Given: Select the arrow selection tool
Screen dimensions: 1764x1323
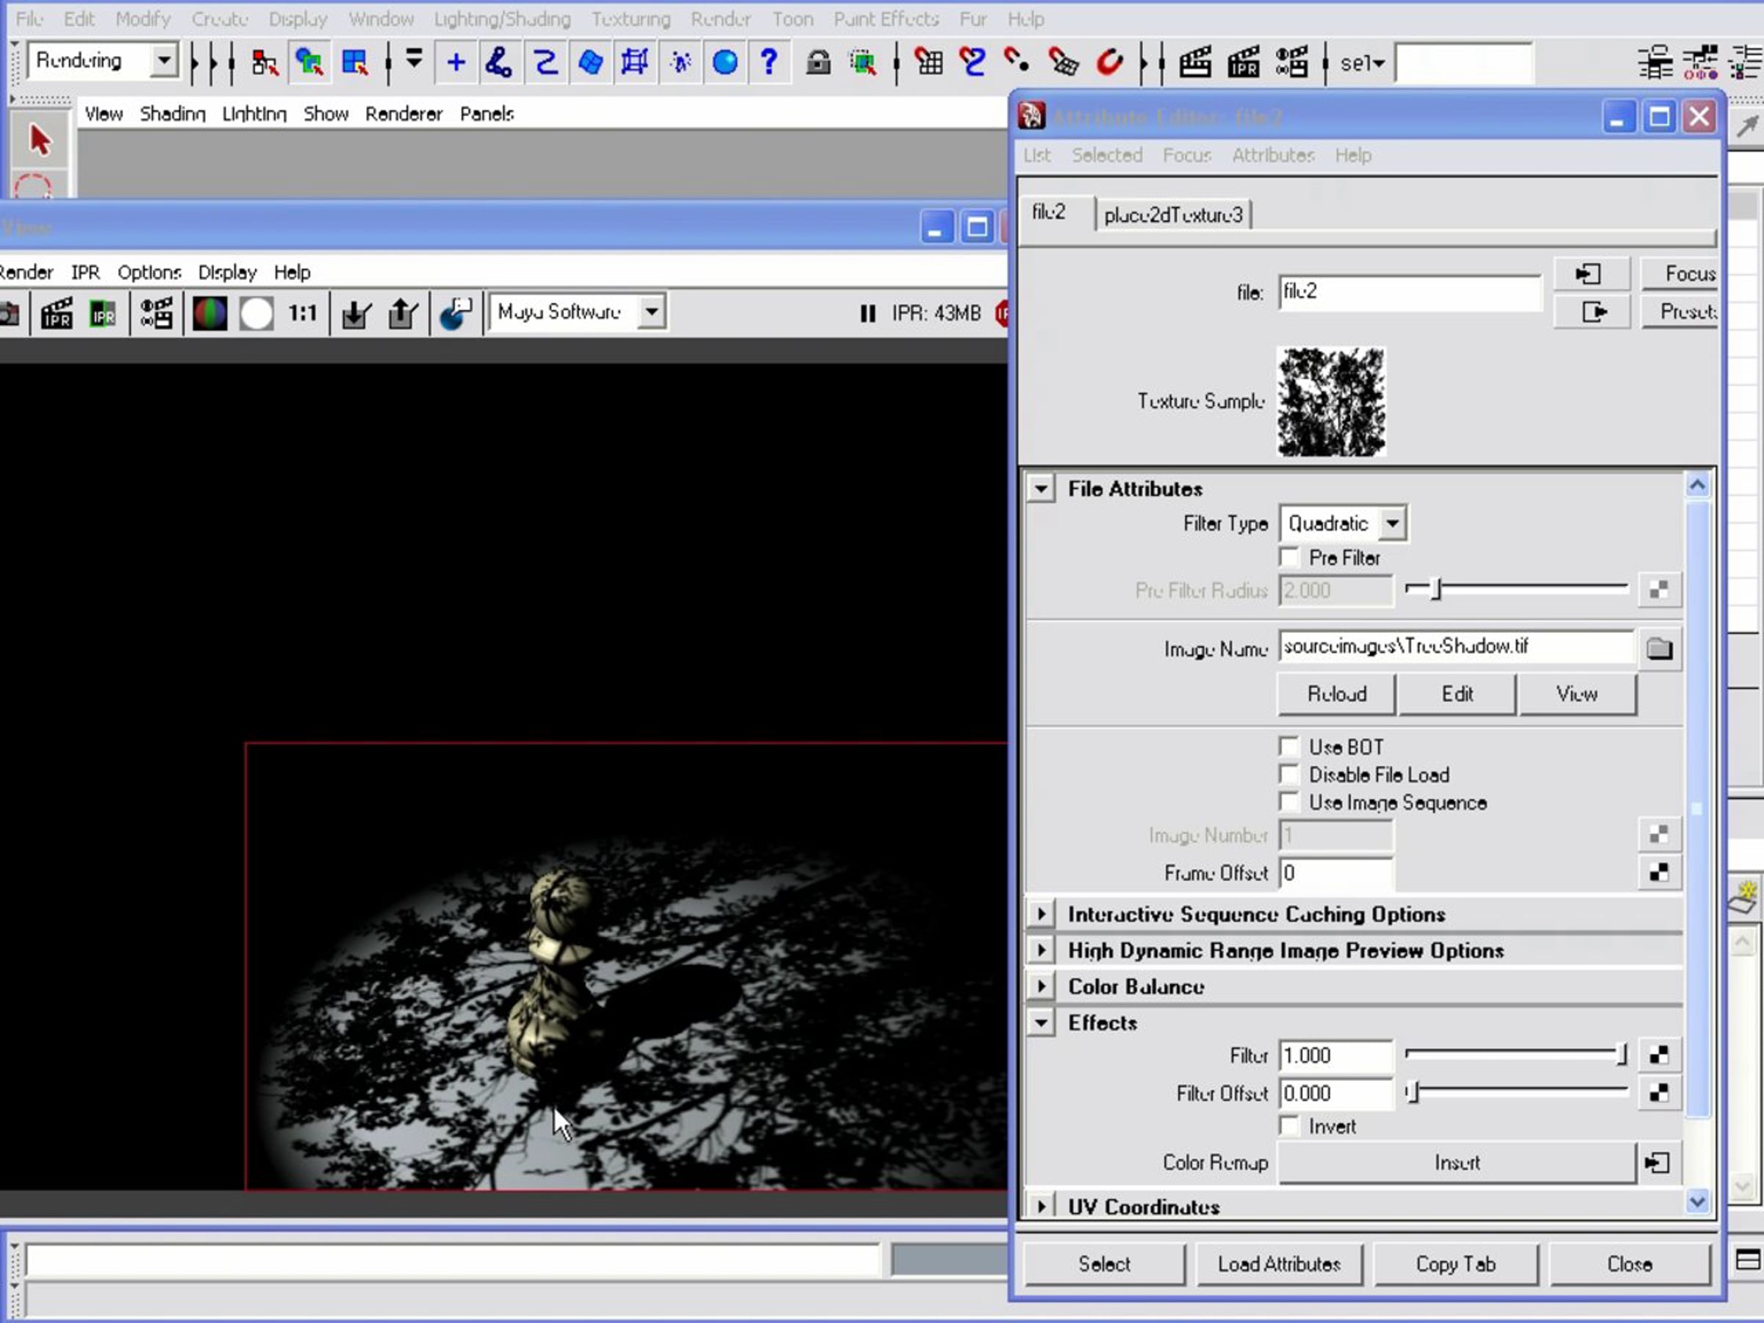Looking at the screenshot, I should (39, 140).
